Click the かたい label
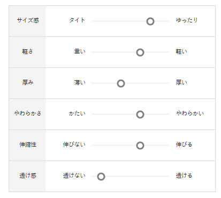 pos(77,113)
